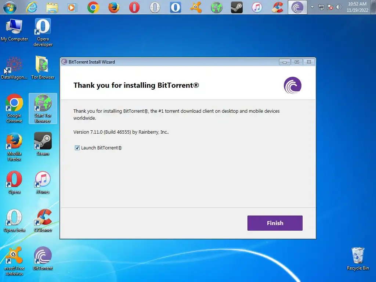Click the Version 7.11.0 build text

click(x=121, y=132)
